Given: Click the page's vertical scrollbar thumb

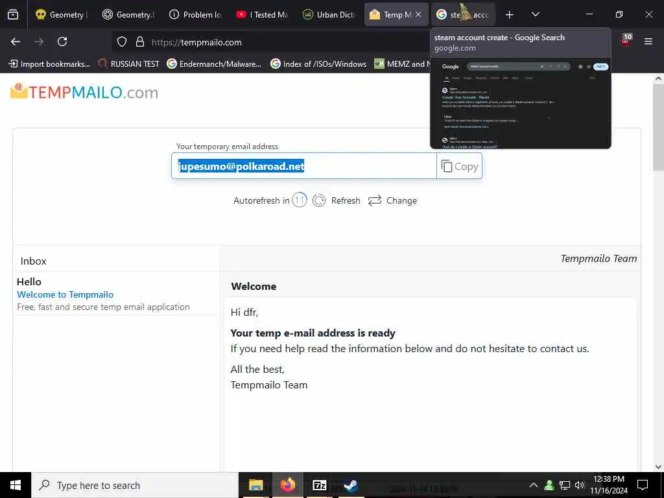Looking at the screenshot, I should pos(658,127).
